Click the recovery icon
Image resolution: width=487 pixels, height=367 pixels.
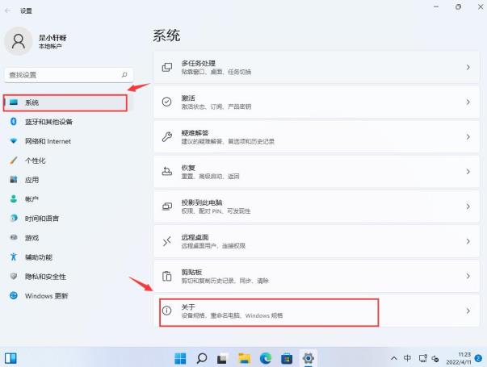point(167,171)
